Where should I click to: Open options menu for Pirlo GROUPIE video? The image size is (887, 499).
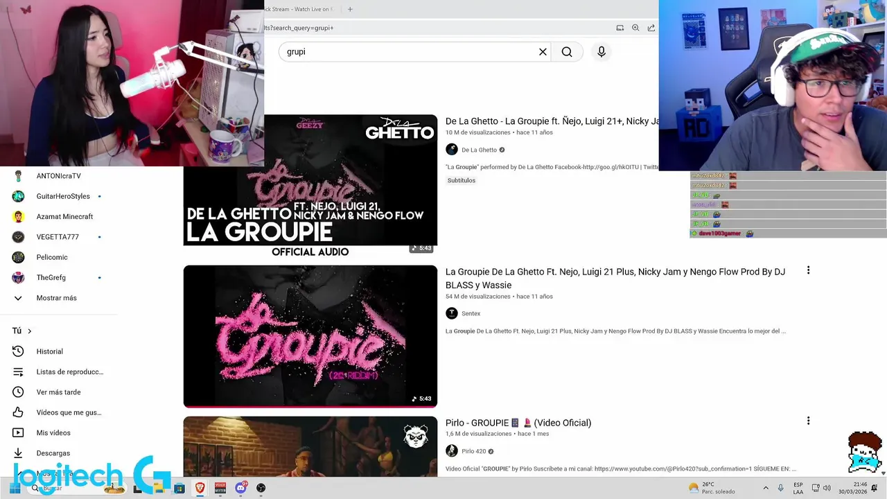click(x=808, y=421)
